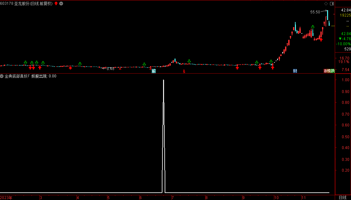Click the red 7.54 axis price

pyautogui.click(x=345, y=69)
